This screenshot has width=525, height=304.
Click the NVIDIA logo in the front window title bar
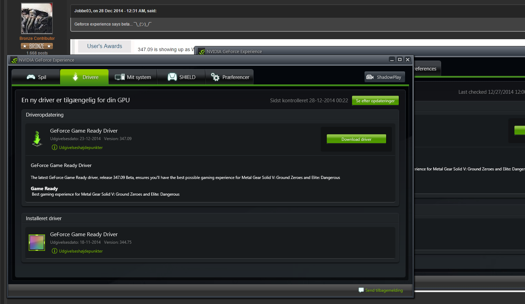(14, 60)
